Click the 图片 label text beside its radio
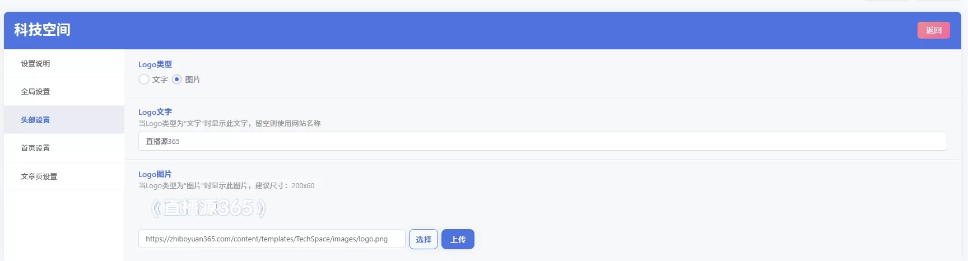This screenshot has height=261, width=968. click(193, 80)
